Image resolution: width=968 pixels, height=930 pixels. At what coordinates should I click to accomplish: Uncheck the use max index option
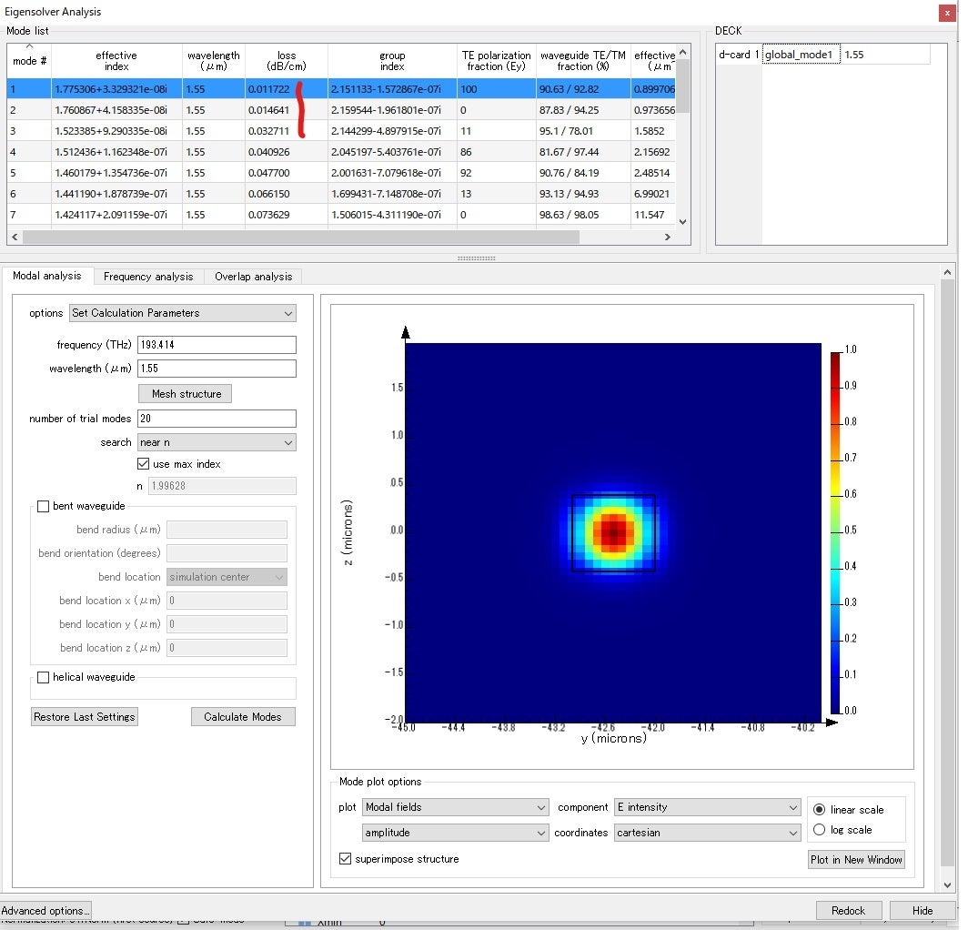(x=143, y=464)
